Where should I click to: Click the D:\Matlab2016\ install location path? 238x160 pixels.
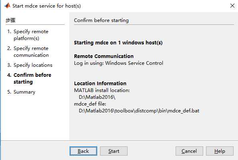97,97
